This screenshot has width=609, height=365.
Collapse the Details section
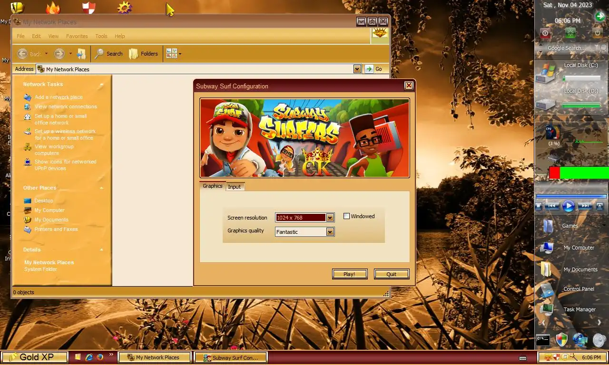(x=101, y=250)
